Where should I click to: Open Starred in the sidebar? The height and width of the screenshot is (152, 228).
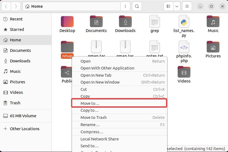tap(26, 30)
